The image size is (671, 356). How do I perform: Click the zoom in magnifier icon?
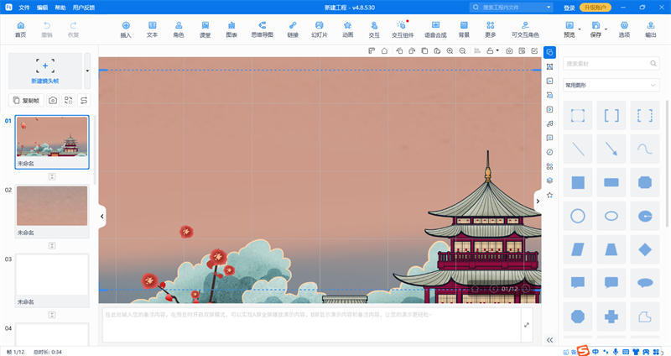[450, 51]
